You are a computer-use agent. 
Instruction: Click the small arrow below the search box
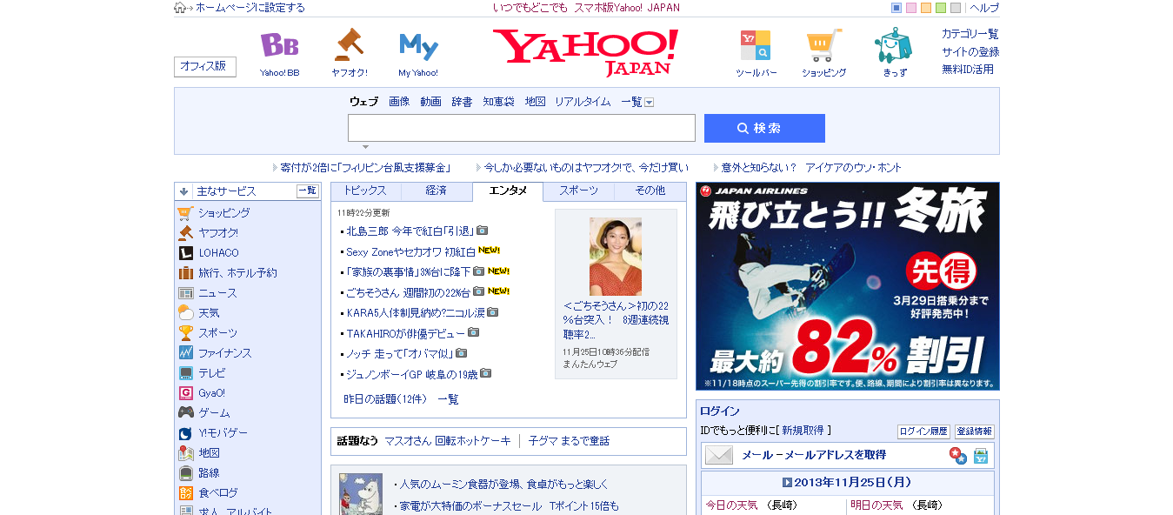click(365, 147)
